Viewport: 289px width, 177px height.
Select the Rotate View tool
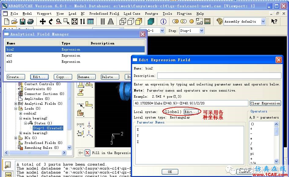coord(51,21)
